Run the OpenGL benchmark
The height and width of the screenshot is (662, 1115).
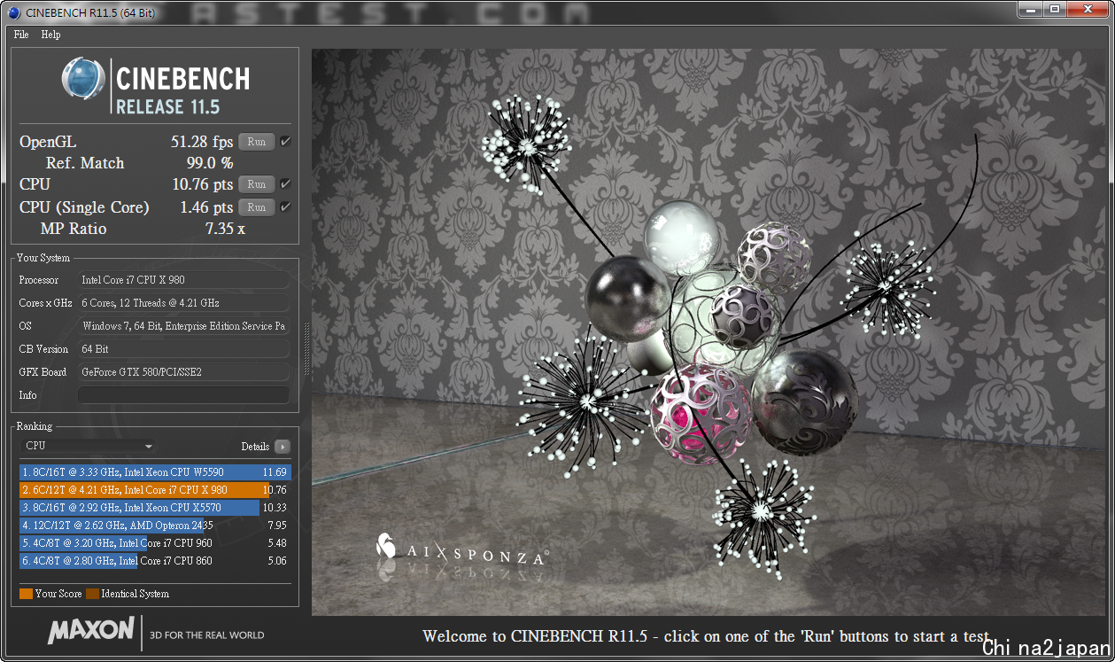[256, 142]
